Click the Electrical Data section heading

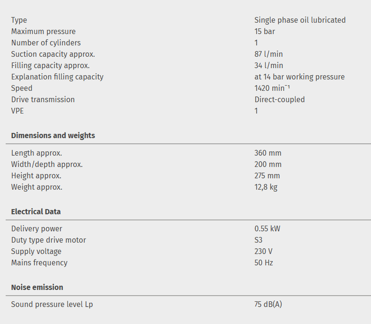click(36, 211)
